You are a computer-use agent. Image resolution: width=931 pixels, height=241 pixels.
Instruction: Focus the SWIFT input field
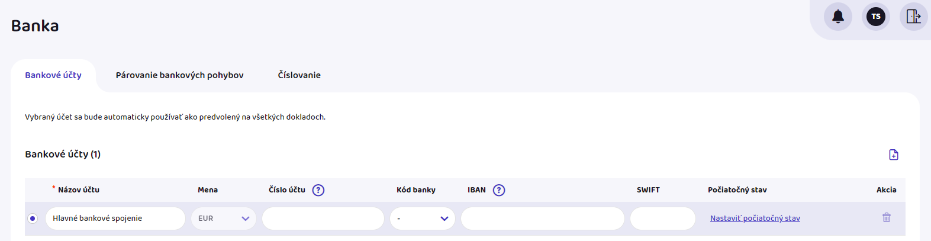[x=662, y=218]
